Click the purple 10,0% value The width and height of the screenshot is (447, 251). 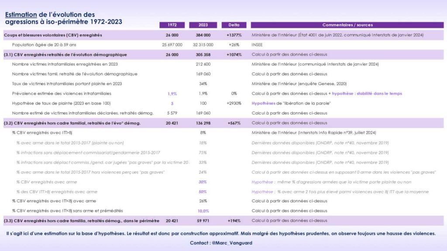pos(203,211)
